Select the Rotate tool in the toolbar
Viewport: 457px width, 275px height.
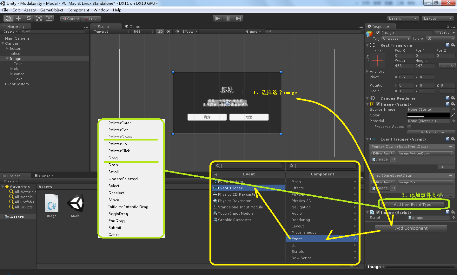[29, 18]
